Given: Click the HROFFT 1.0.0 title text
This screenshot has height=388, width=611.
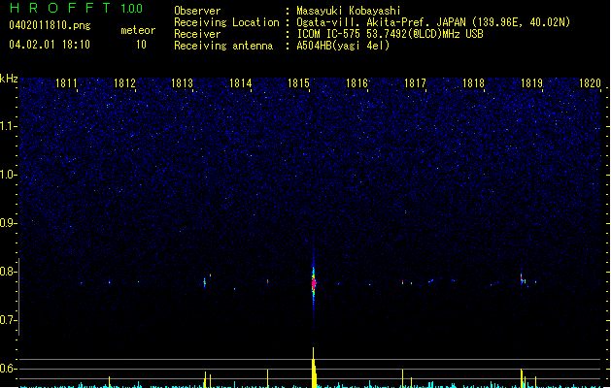Looking at the screenshot, I should (76, 8).
